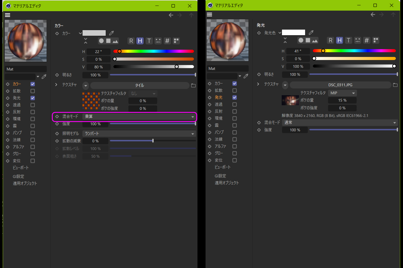Click the image picker icon in the 発光 panel

click(x=315, y=40)
